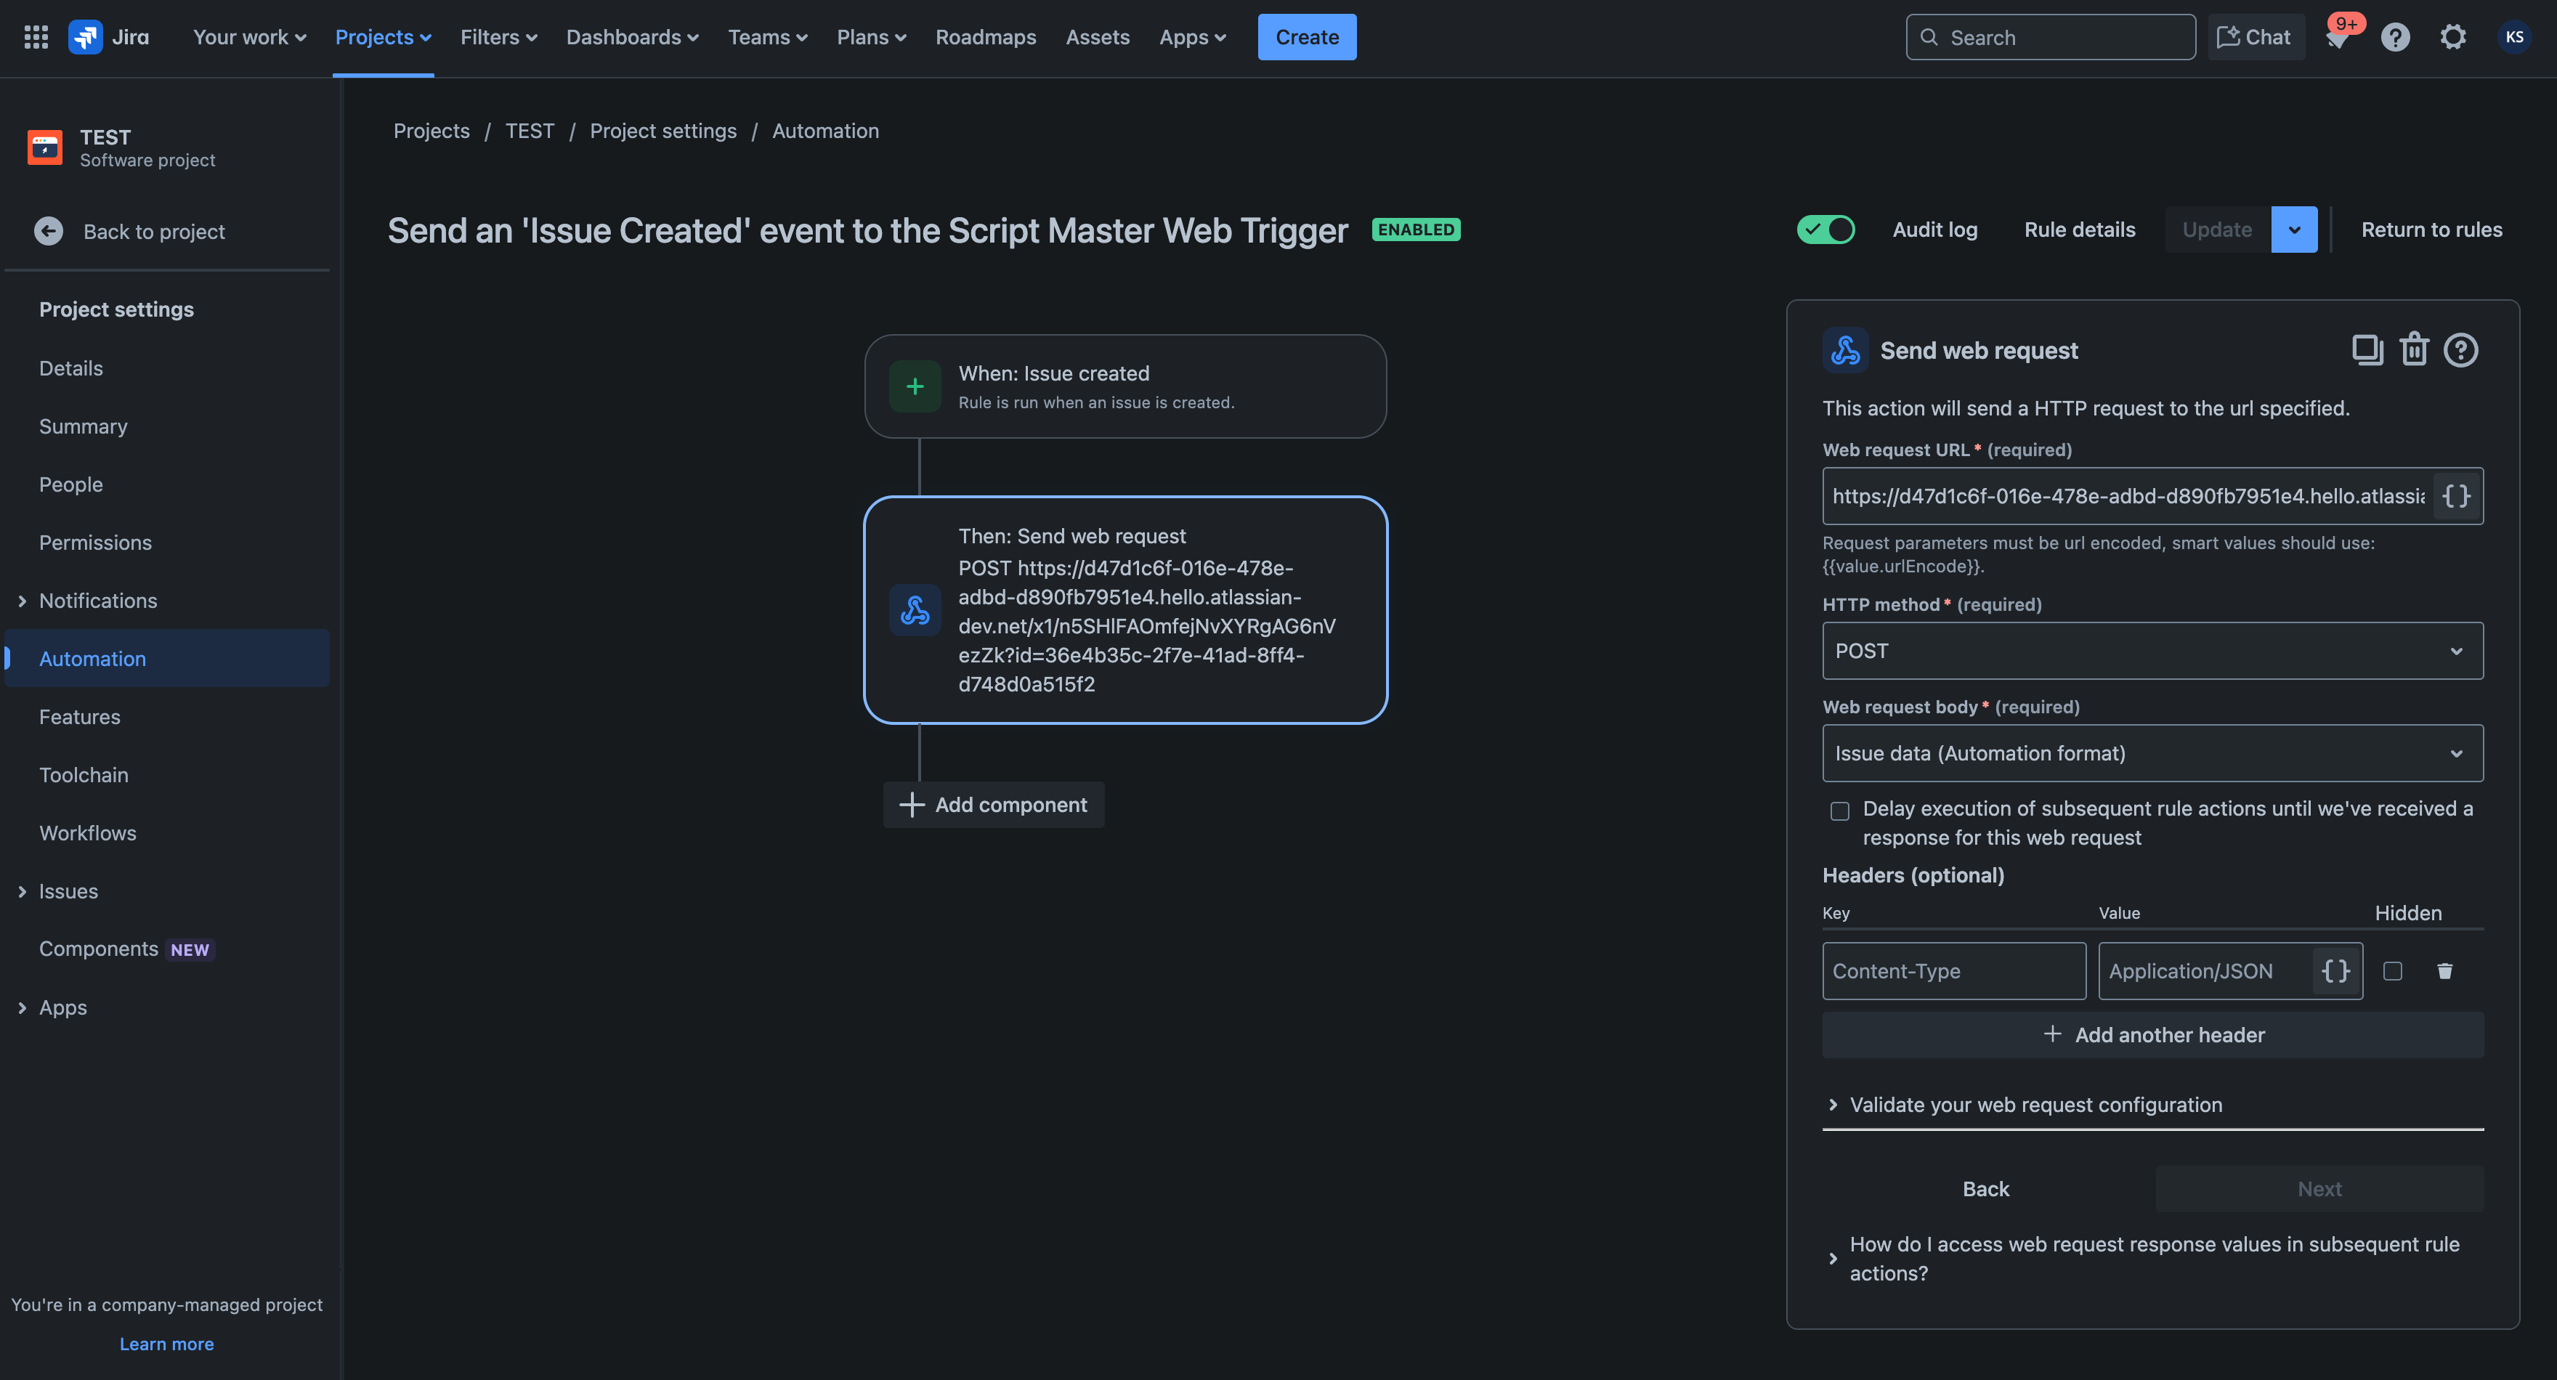
Task: Click the Add another header button
Action: coord(2152,1034)
